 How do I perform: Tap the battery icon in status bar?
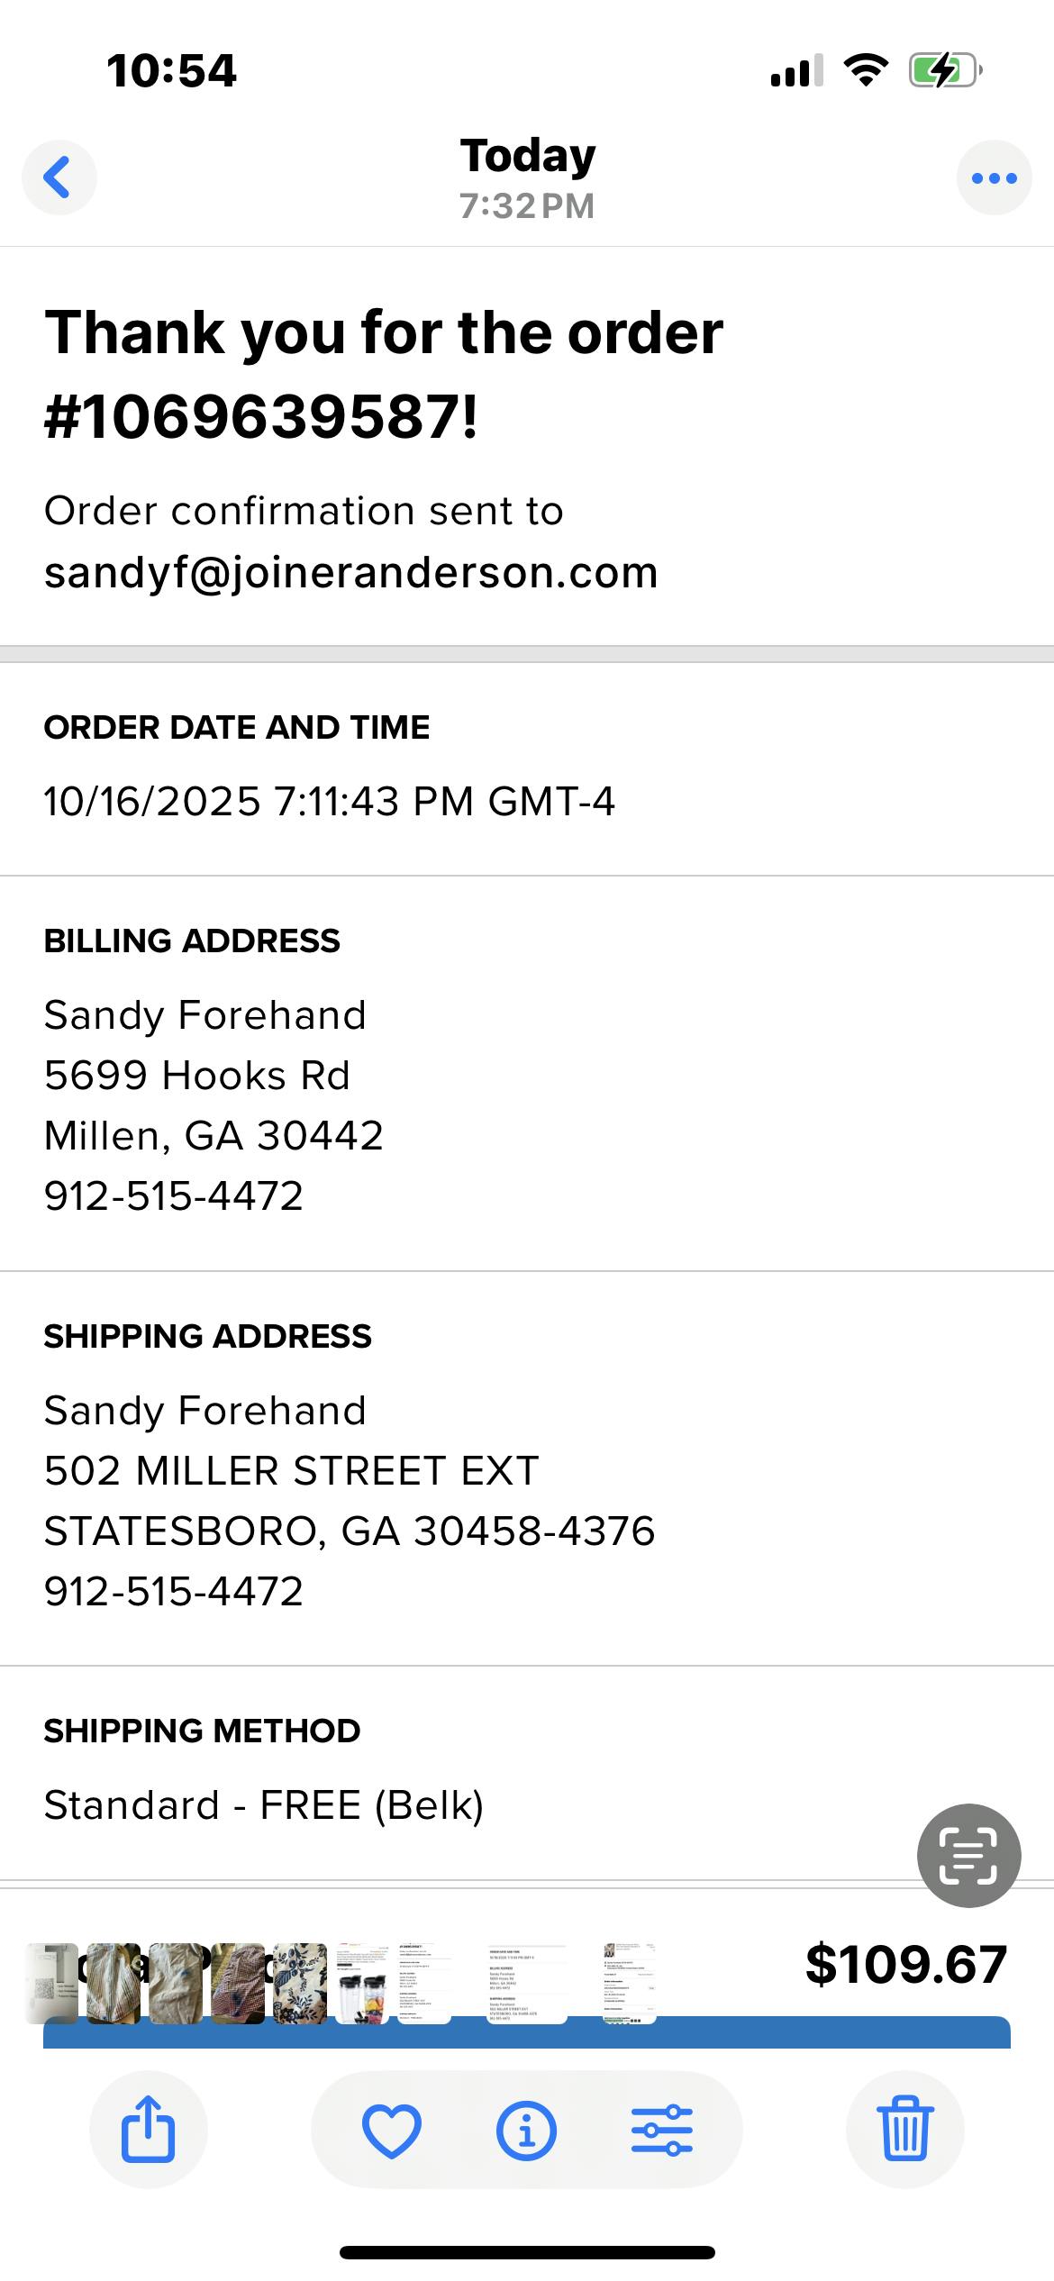point(943,70)
